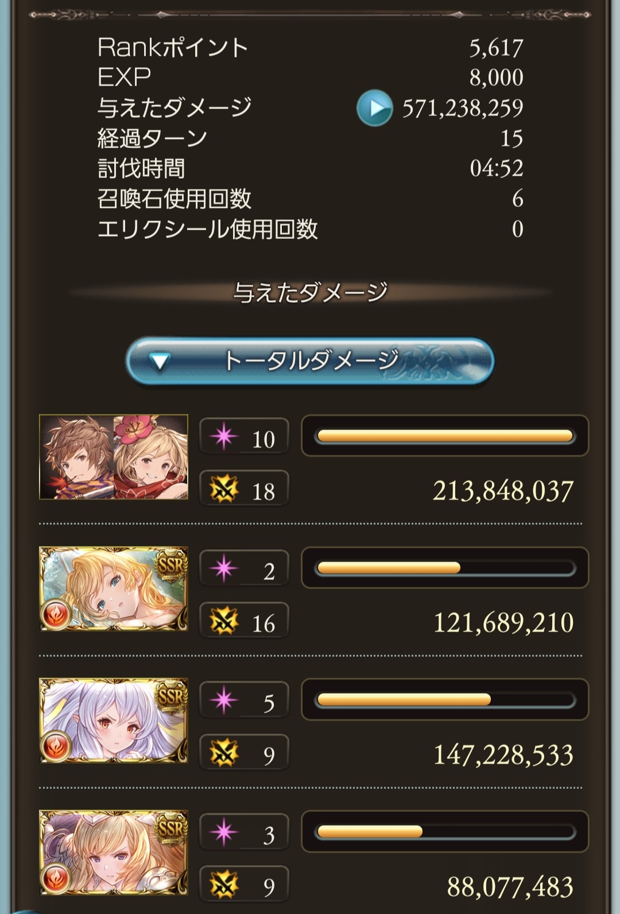Screen dimensions: 620x914
Task: Click the damage bar above 147,228,533
Action: click(445, 700)
